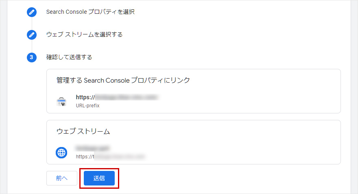Screen dimensions: 358x194
Task: Click the ウェブ ストリーム card heading
Action: click(83, 131)
